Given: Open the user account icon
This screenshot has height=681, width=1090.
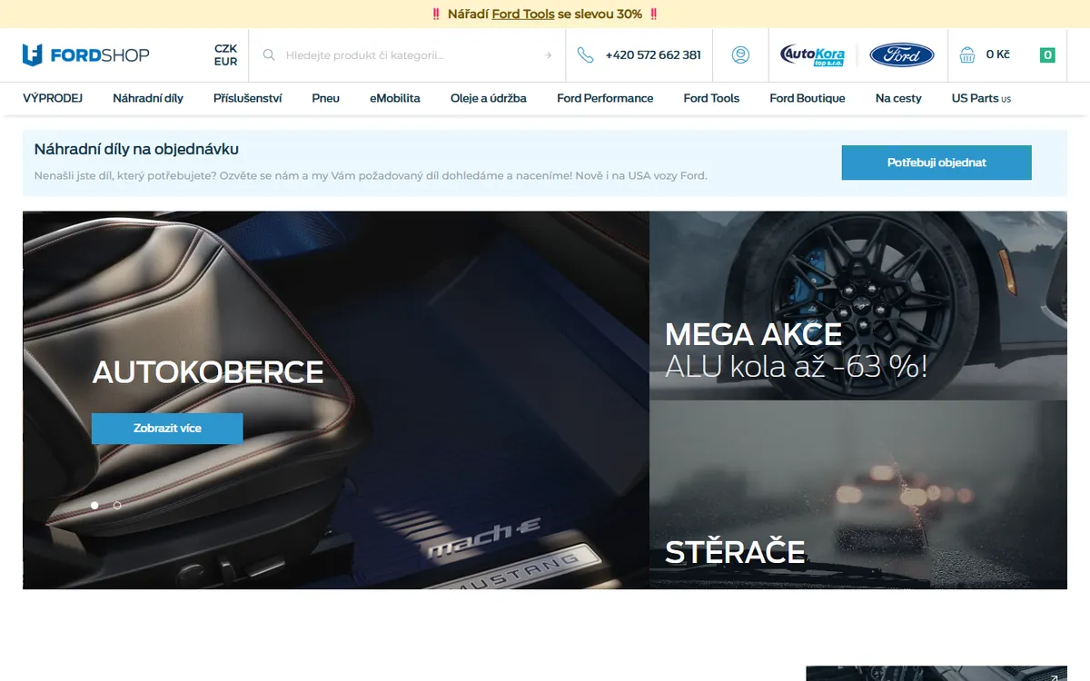Looking at the screenshot, I should point(740,55).
